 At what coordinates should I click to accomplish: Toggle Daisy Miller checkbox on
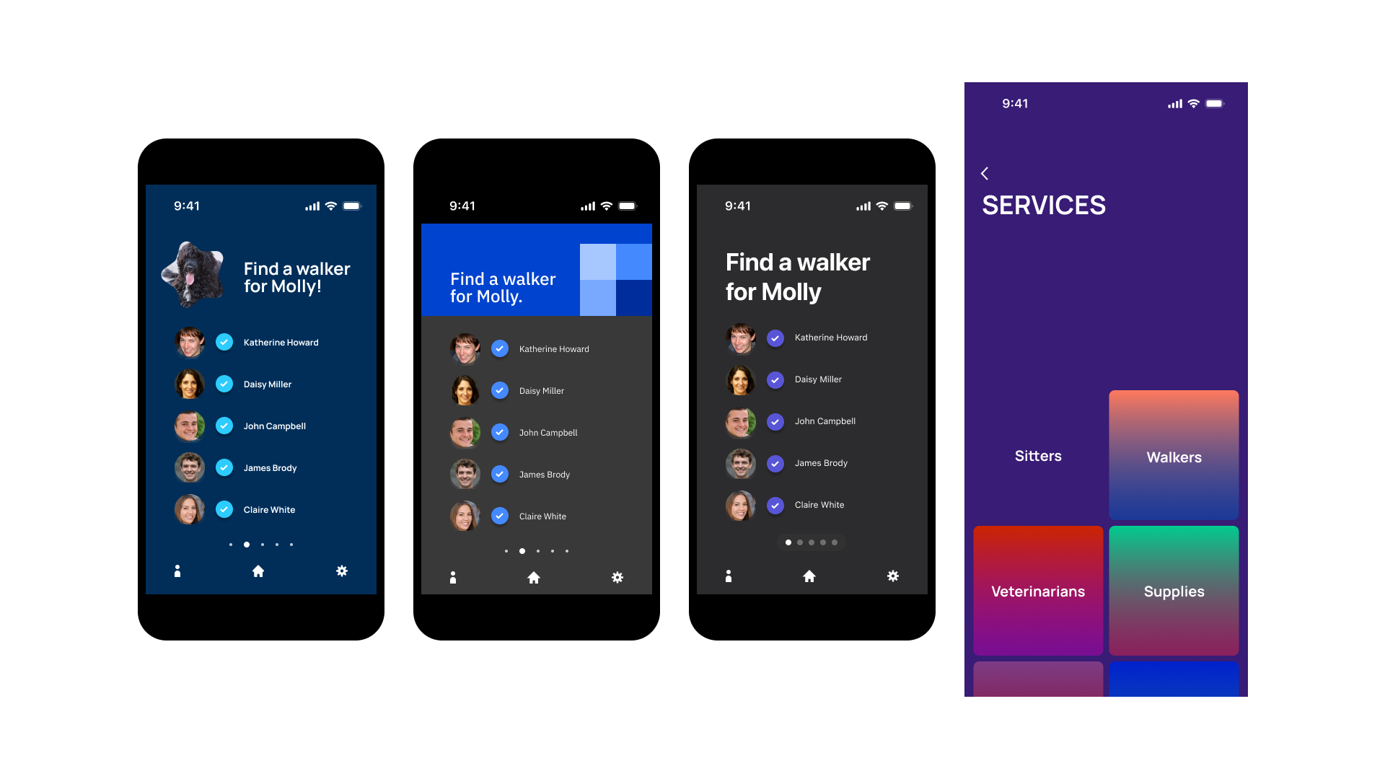pos(226,384)
